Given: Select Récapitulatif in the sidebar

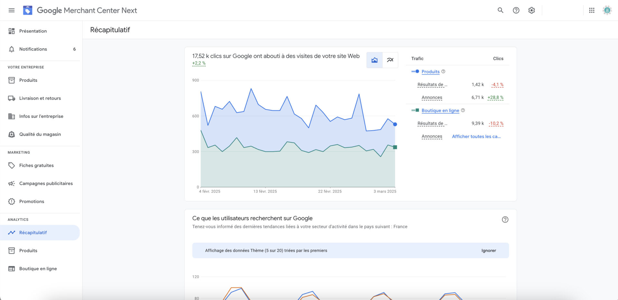Looking at the screenshot, I should [40, 232].
